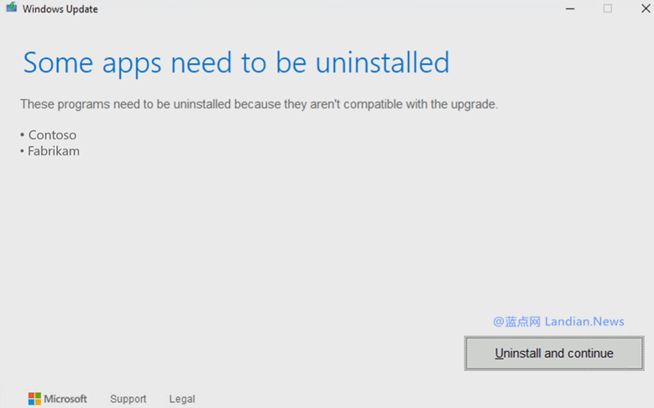
Task: Select the Contoso app entry
Action: coord(52,134)
